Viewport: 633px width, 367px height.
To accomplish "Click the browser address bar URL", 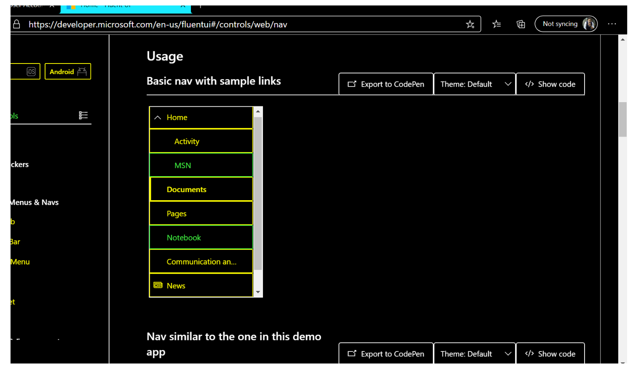I will pyautogui.click(x=158, y=24).
